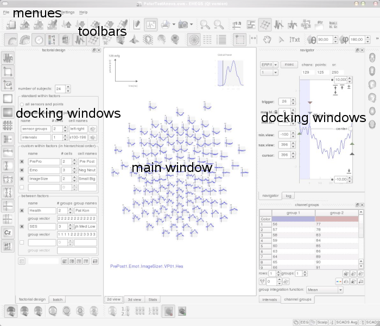Click the camera snapshot icon in toolbar
This screenshot has height=326, width=380.
184,24
